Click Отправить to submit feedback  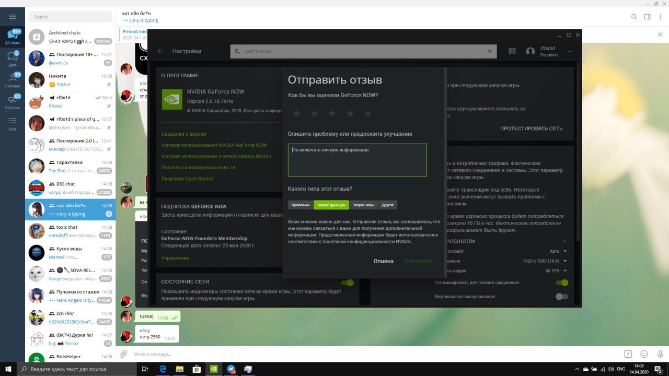point(418,261)
